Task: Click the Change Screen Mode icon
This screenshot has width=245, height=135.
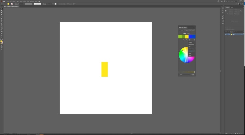Action: pyautogui.click(x=2, y=47)
